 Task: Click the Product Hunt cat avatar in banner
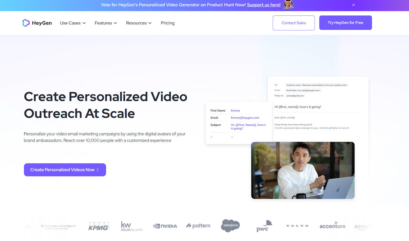(x=288, y=5)
